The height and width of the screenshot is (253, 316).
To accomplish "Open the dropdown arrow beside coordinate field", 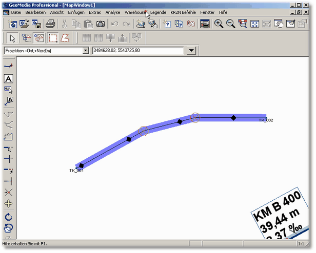I will click(191, 51).
